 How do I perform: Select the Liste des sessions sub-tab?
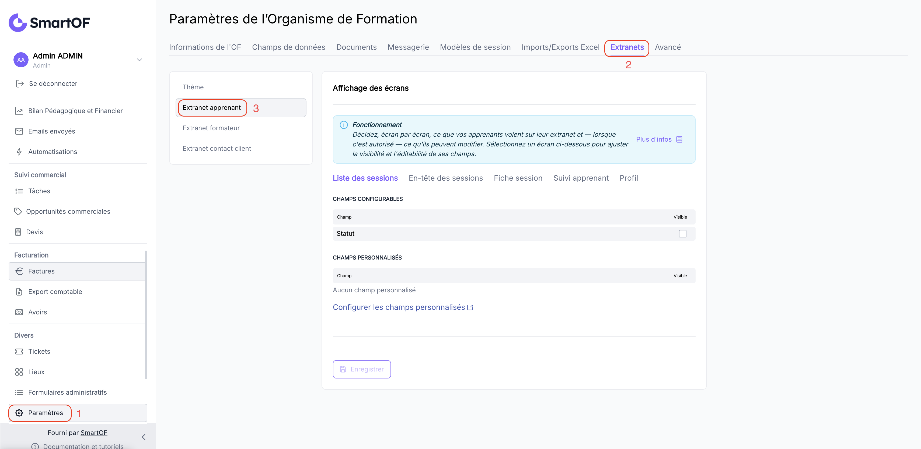[x=365, y=178]
